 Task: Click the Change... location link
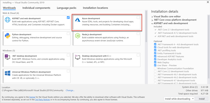pyautogui.click(x=70, y=90)
